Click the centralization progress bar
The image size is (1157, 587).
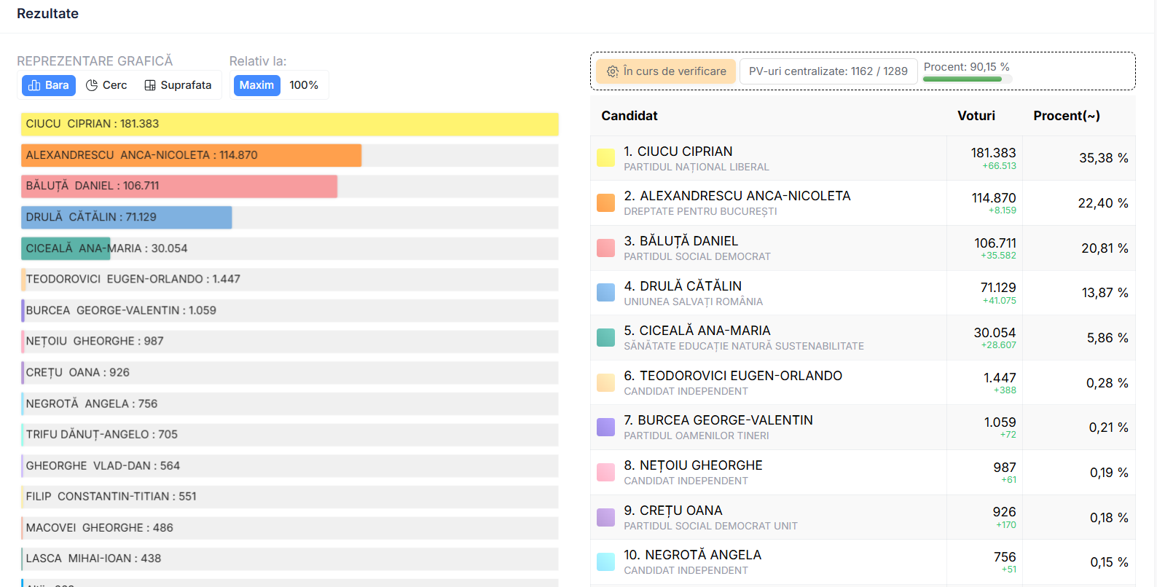coord(966,79)
